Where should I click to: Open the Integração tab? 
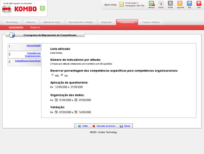106,22
